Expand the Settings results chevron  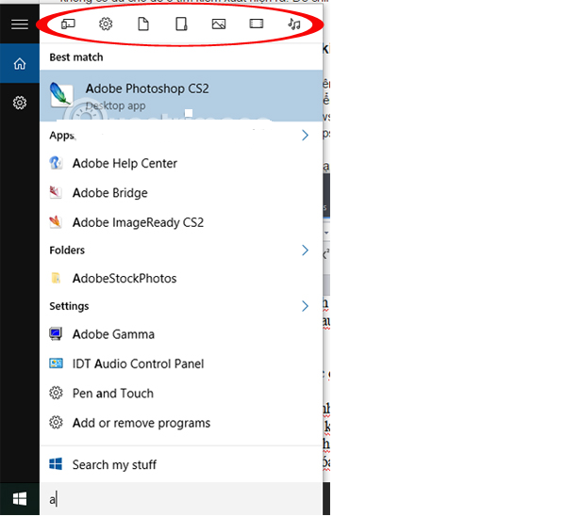point(305,306)
